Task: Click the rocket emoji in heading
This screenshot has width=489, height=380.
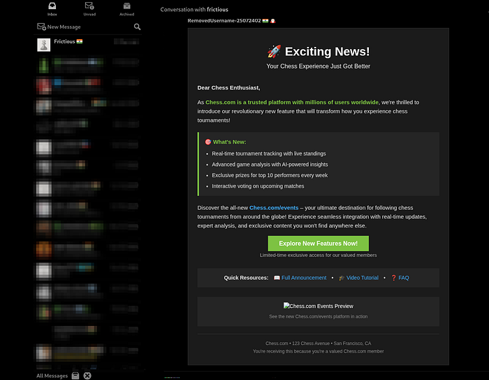Action: click(274, 52)
